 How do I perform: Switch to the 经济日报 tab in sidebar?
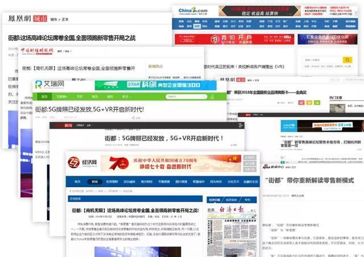215,200
